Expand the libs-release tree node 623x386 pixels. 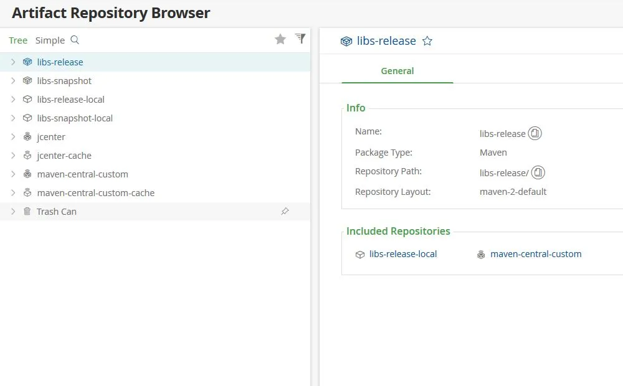point(13,62)
